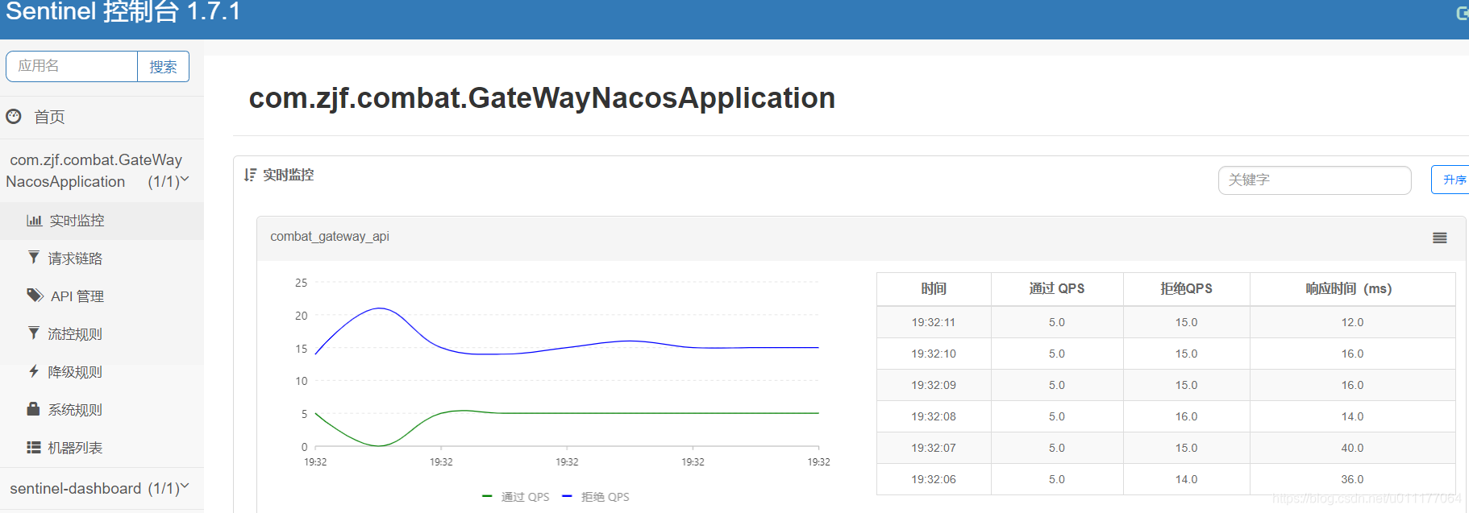Viewport: 1469px width, 513px height.
Task: Click the 升序 sort button
Action: (x=1450, y=180)
